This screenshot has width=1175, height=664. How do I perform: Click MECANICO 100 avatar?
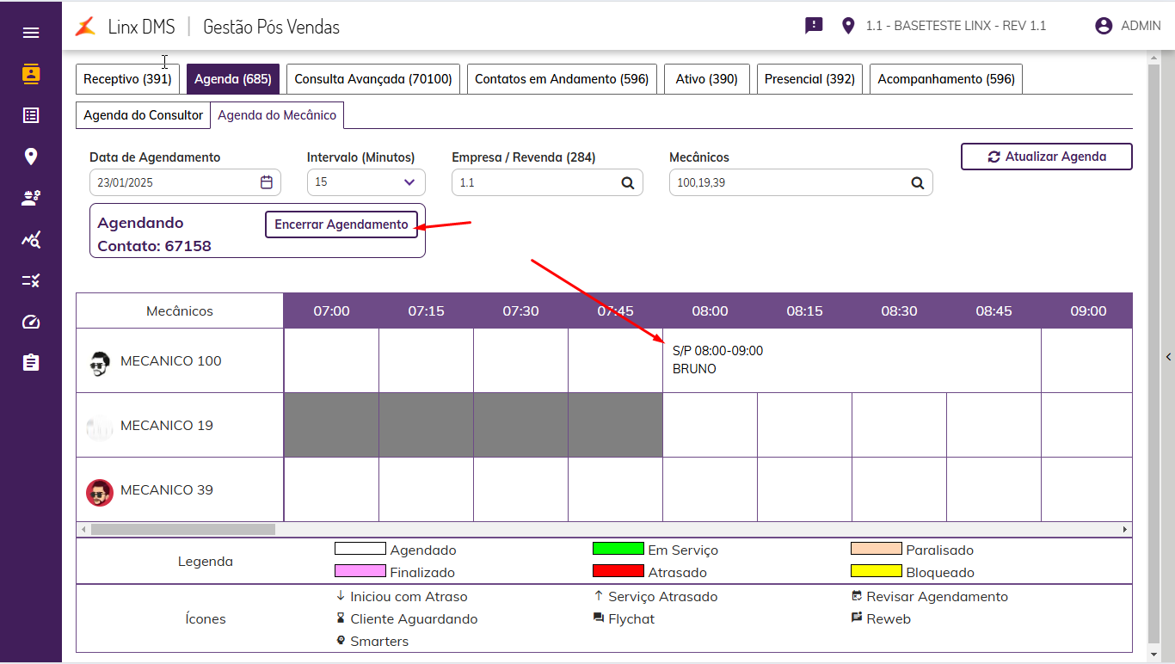(100, 363)
